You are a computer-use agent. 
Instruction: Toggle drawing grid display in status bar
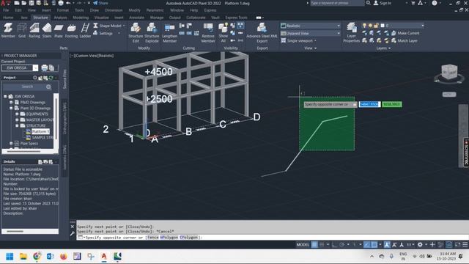[x=314, y=245]
